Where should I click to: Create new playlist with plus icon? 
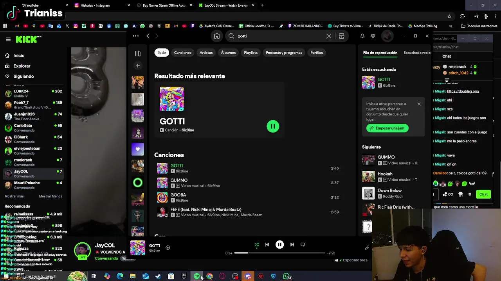pos(138,66)
